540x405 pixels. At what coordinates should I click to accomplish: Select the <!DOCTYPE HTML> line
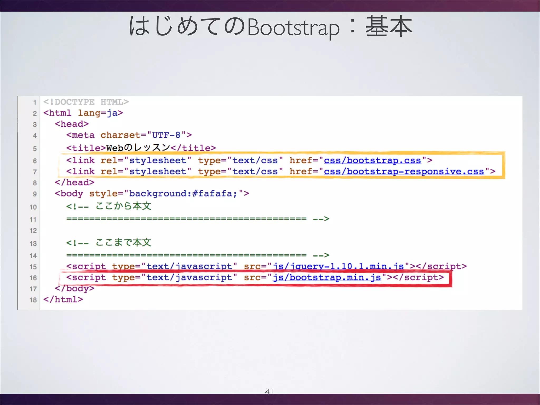coord(86,102)
